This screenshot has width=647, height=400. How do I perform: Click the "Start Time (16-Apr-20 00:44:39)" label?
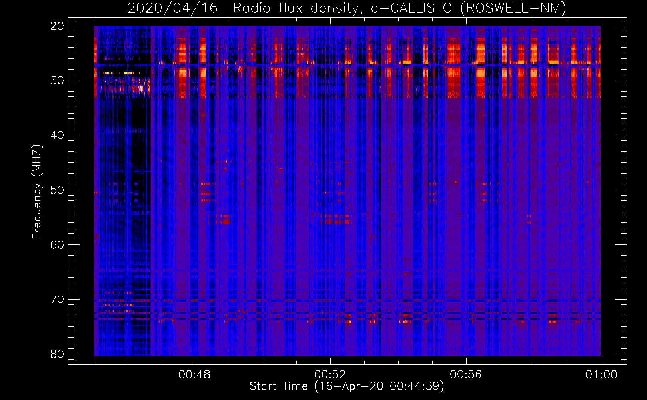coord(347,386)
